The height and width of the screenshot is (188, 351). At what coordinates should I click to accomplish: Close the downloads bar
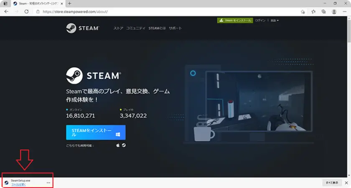pos(346,183)
